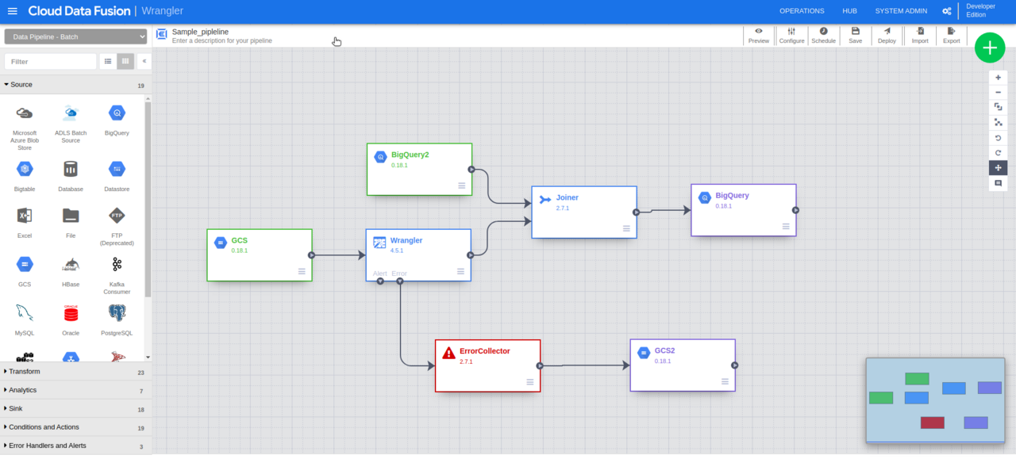Screen dimensions: 1016x459
Task: Open the add entity green plus button
Action: point(989,48)
